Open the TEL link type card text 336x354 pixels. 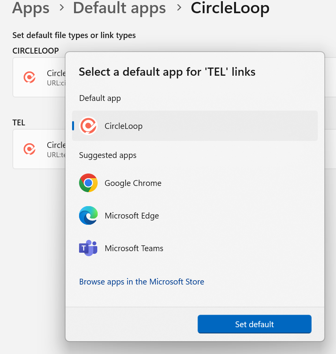[x=56, y=149]
